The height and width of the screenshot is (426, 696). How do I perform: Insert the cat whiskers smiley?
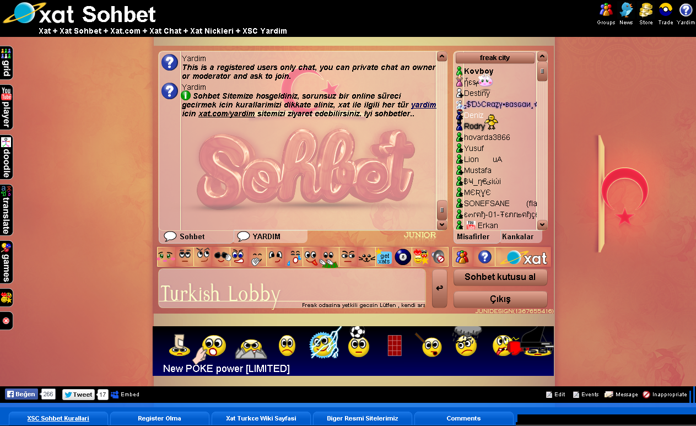366,257
